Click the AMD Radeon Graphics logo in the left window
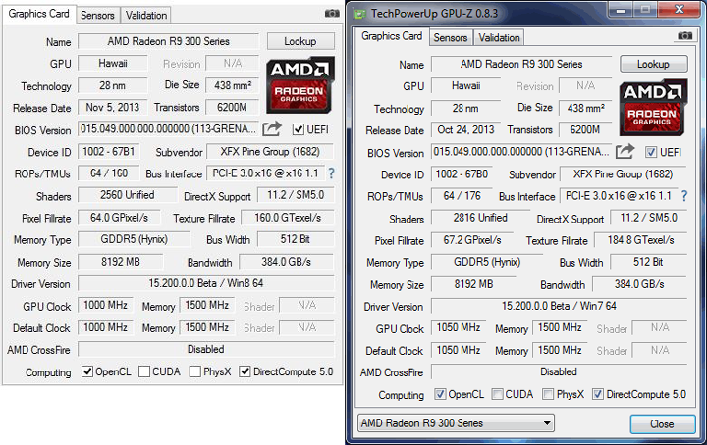 (299, 84)
